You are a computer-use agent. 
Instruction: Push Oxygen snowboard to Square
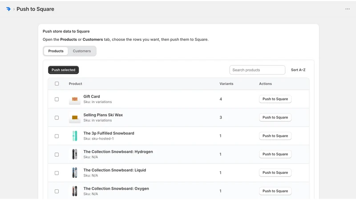click(x=275, y=191)
